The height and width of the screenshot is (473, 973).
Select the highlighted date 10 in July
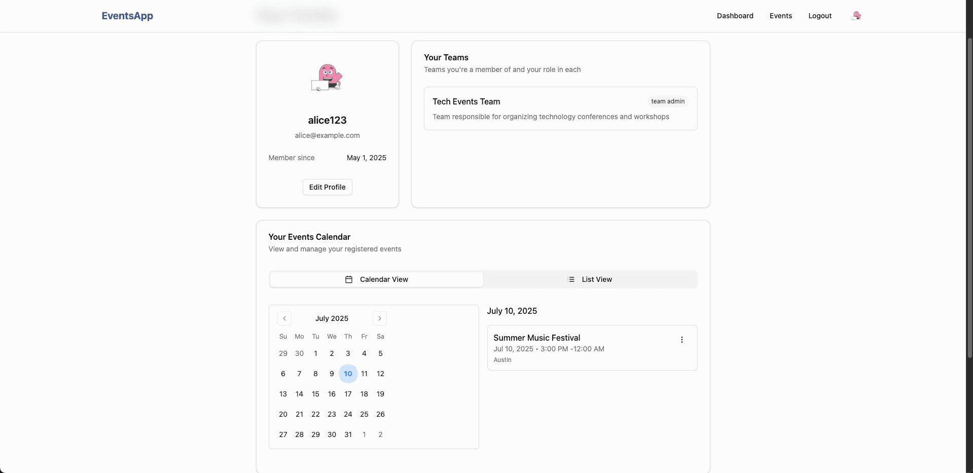[348, 374]
